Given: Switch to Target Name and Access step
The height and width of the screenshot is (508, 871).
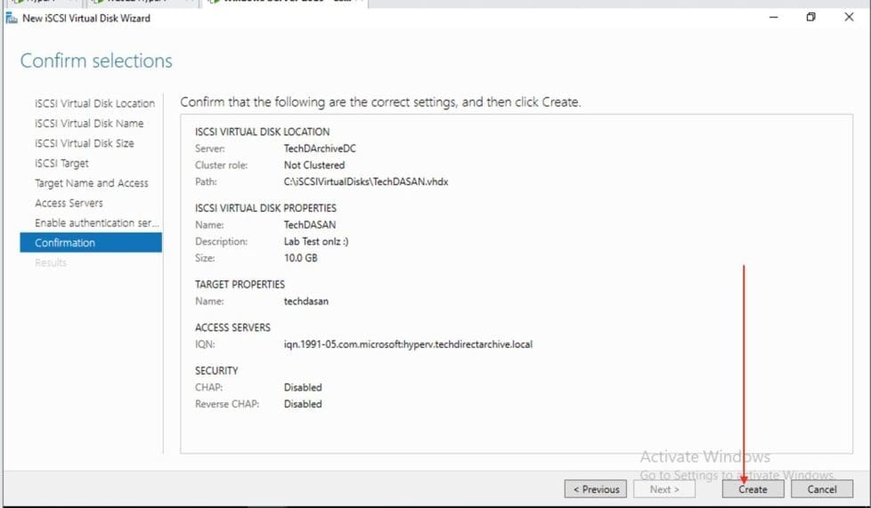Looking at the screenshot, I should coord(92,183).
